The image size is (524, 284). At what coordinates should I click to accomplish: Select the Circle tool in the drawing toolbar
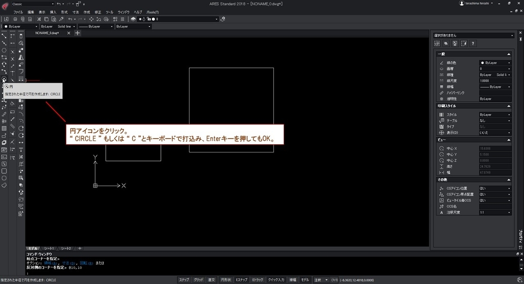(4, 79)
